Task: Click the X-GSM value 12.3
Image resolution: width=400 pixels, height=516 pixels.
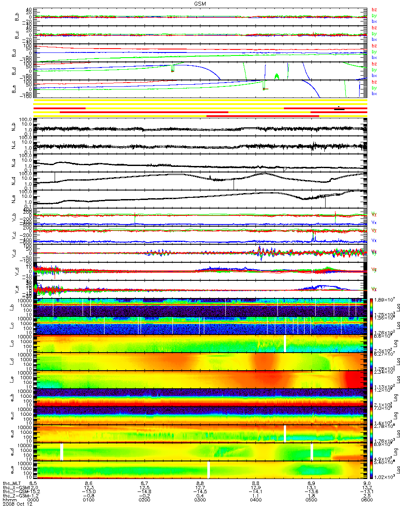Action: coord(88,488)
